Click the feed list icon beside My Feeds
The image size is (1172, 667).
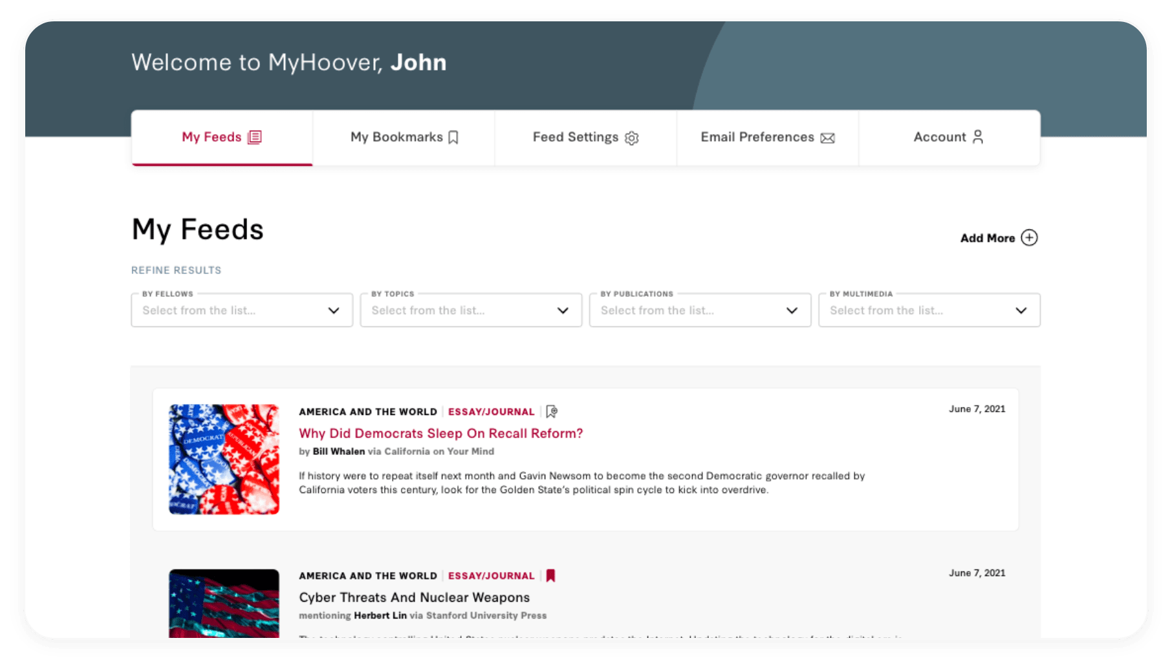pyautogui.click(x=255, y=137)
